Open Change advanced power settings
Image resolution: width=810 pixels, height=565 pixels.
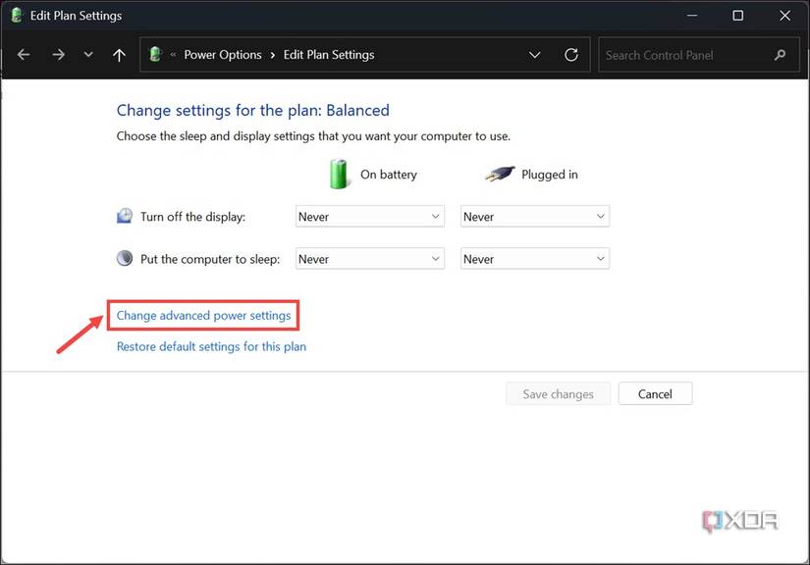[203, 315]
